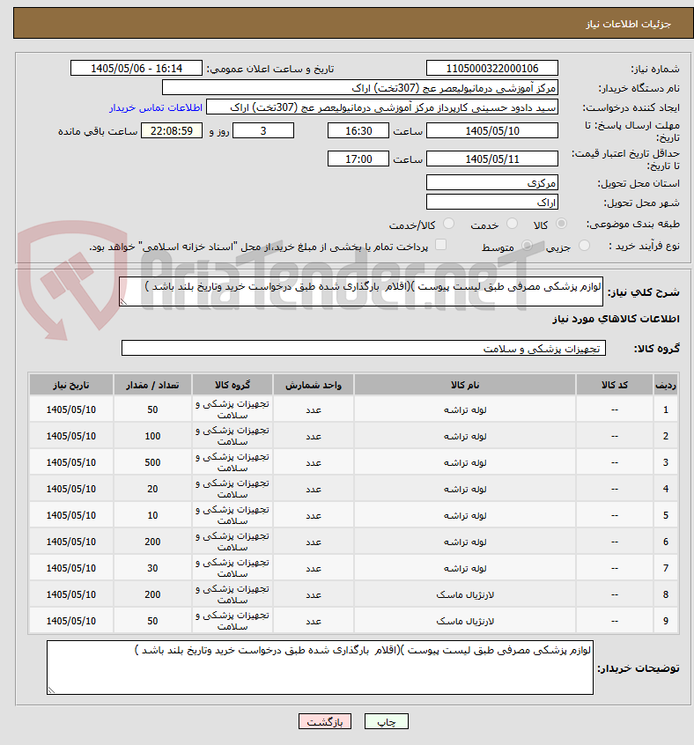Image resolution: width=694 pixels, height=745 pixels.
Task: Click the price validity date 1405/05/11 field
Action: tap(492, 159)
